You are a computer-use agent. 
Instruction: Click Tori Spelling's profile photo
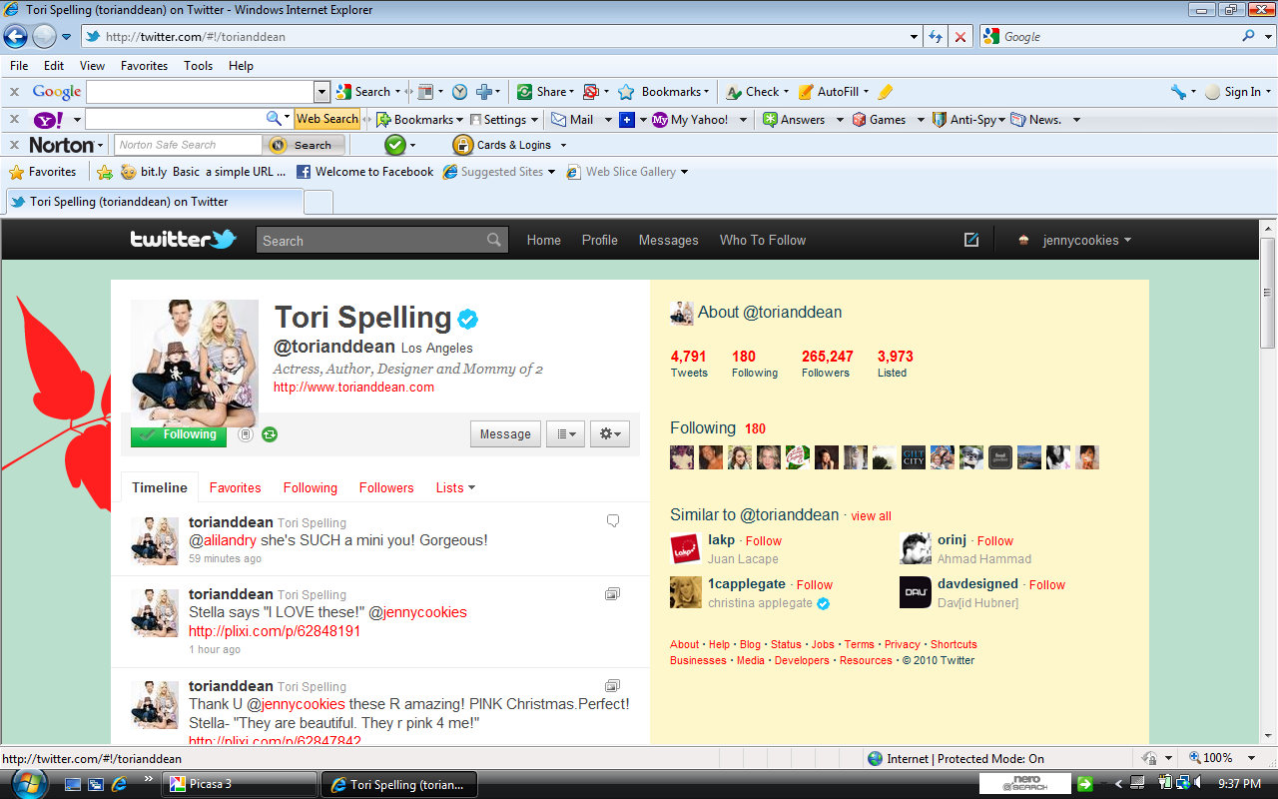195,364
